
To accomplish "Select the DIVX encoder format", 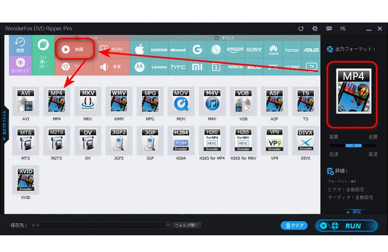I will pos(305,140).
